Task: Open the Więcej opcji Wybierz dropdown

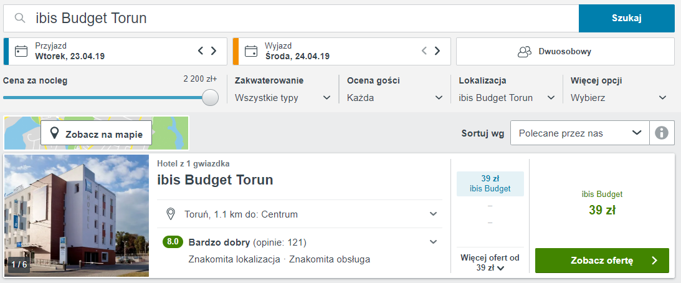Action: [x=619, y=98]
